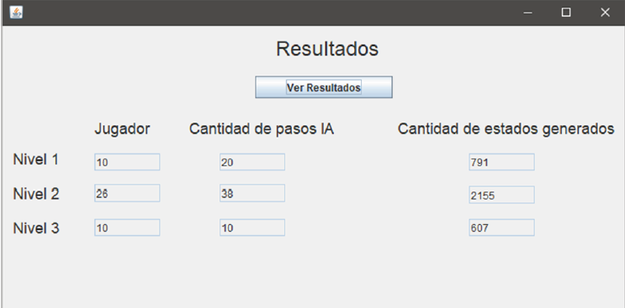Select estados generados field showing 2155

pos(502,195)
